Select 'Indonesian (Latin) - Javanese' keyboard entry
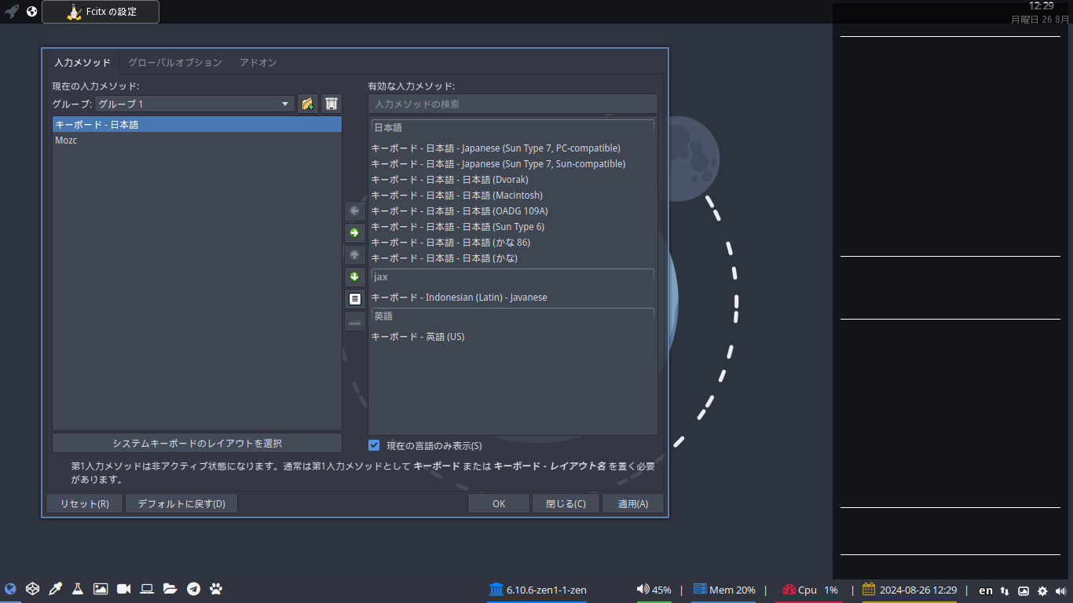 (513, 297)
